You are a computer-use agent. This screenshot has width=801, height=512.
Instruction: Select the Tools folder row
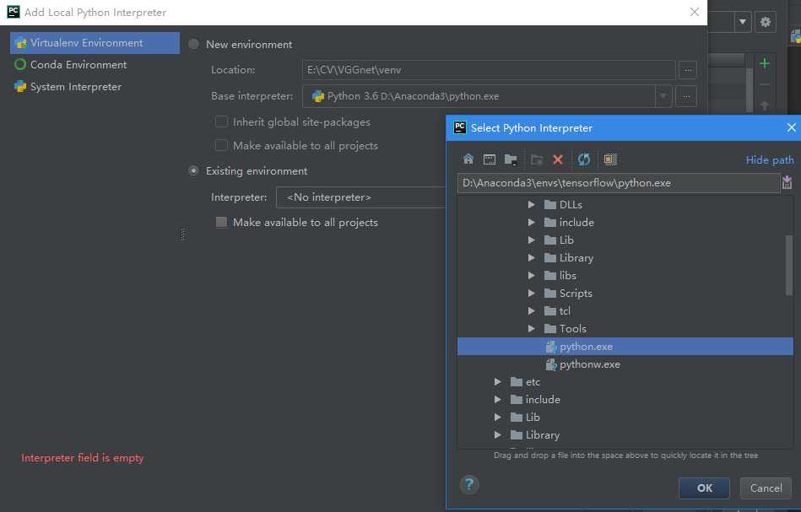point(625,329)
